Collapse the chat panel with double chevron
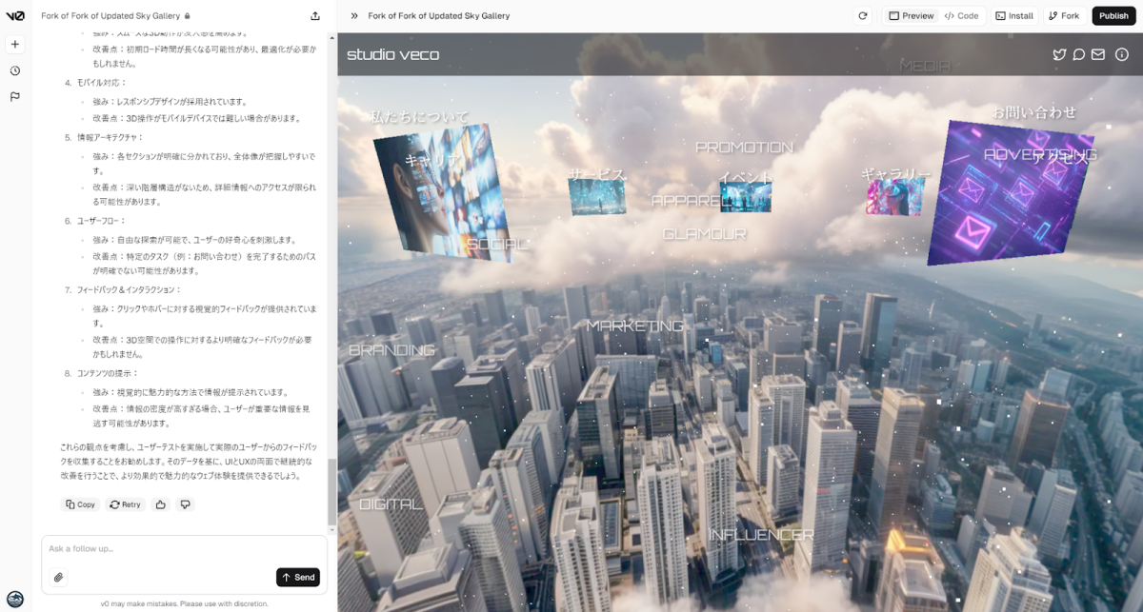Viewport: 1143px width, 612px height. tap(354, 16)
